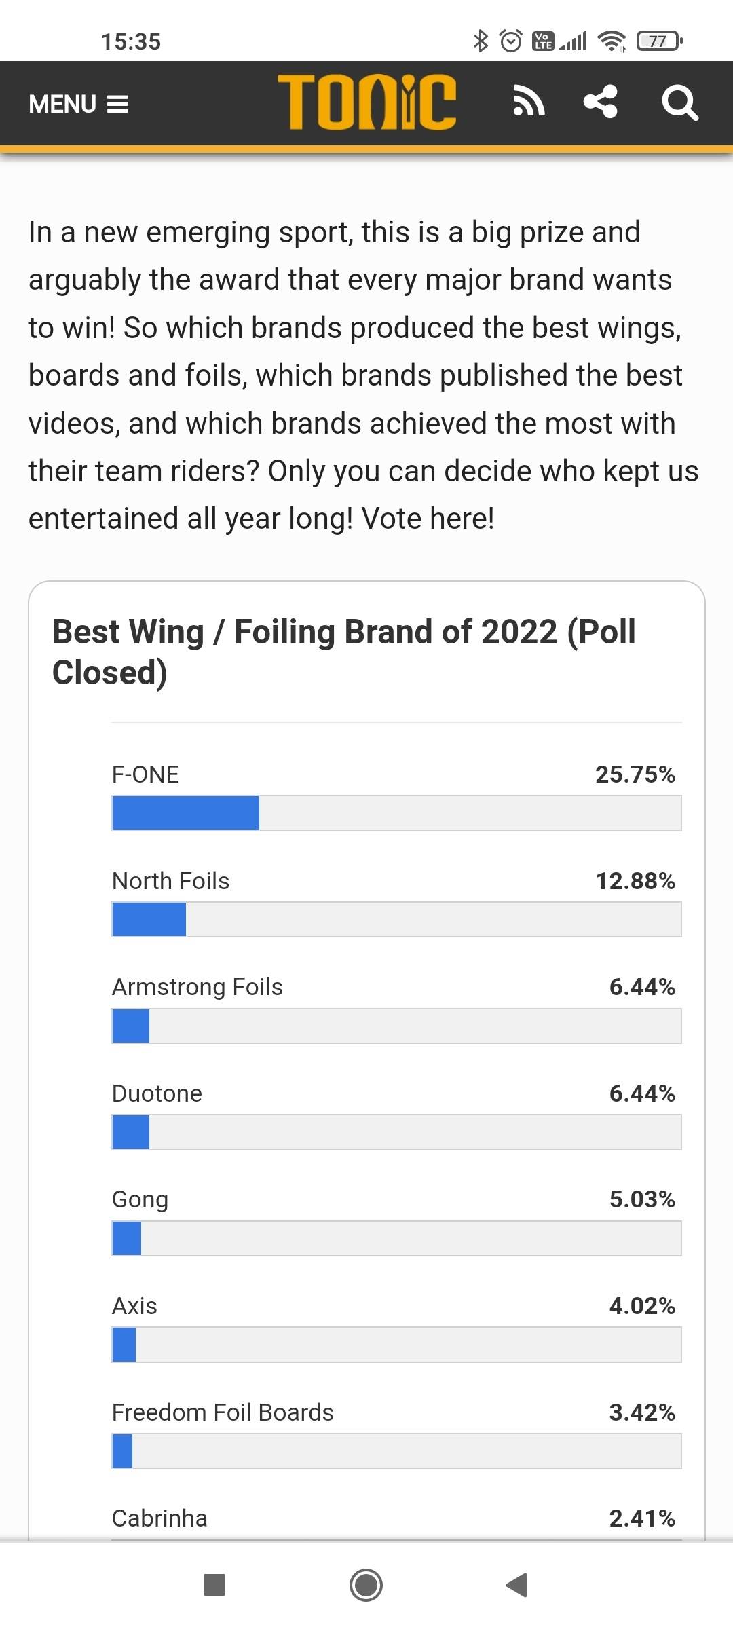This screenshot has height=1629, width=733.
Task: Open search with magnifier icon
Action: point(679,103)
